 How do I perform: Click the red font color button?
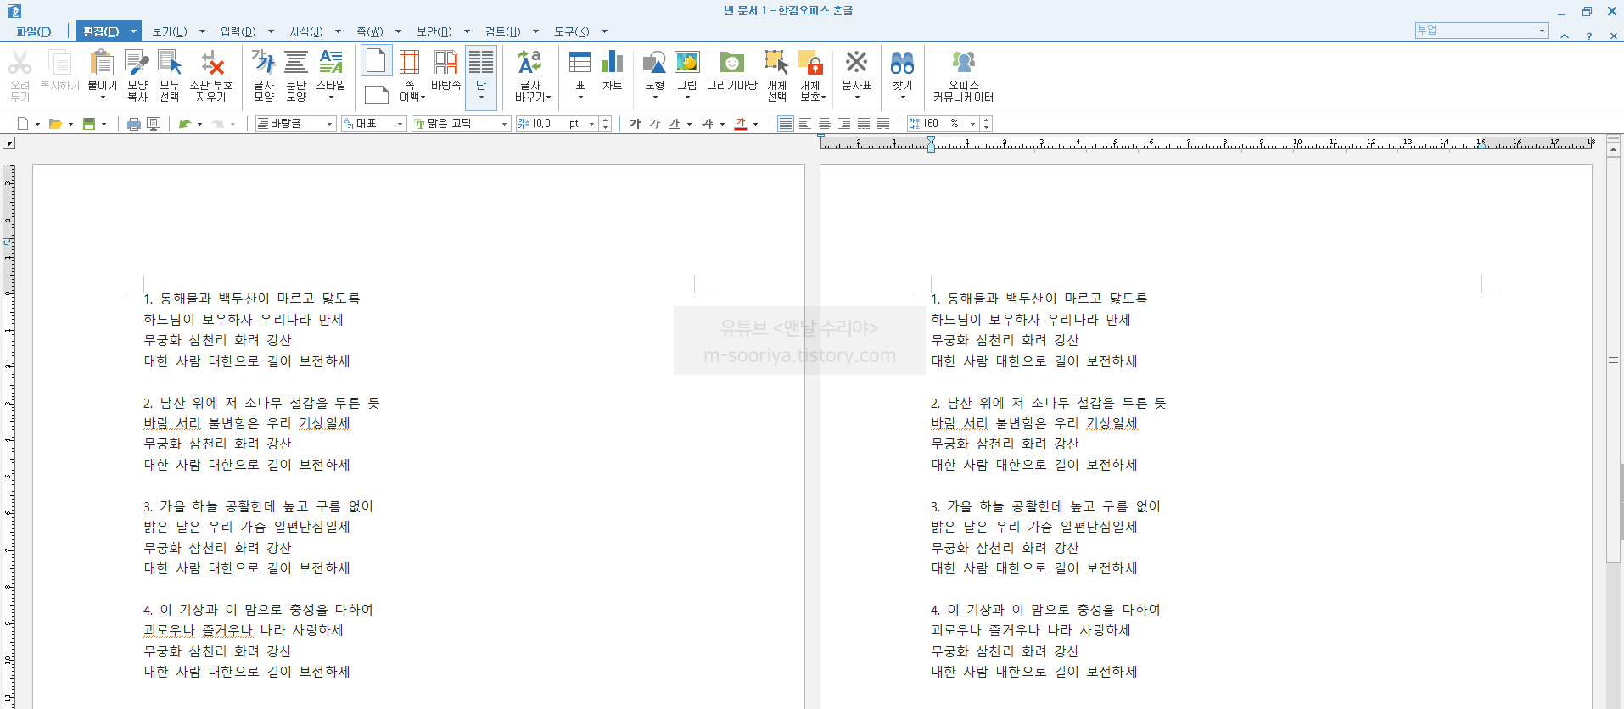tap(741, 124)
